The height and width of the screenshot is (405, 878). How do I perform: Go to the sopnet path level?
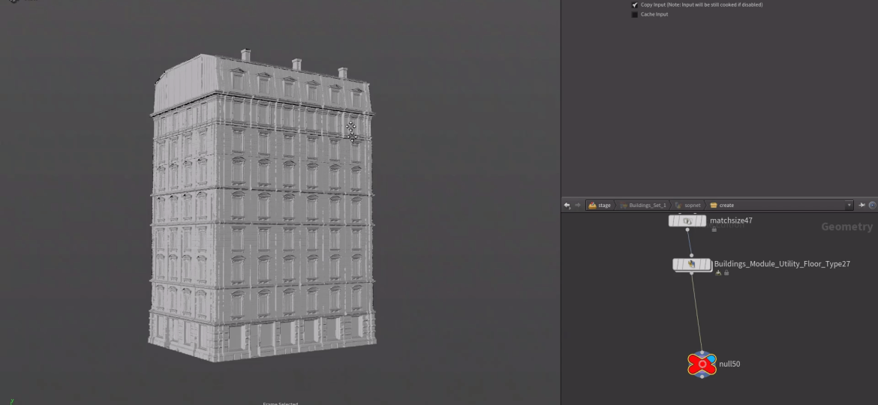click(x=690, y=205)
